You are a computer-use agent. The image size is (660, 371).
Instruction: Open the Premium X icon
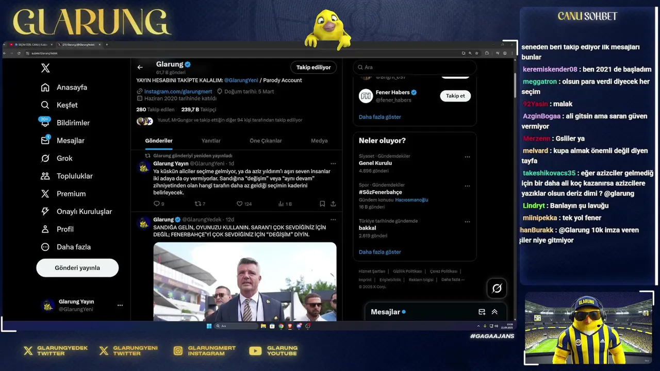[x=45, y=194]
